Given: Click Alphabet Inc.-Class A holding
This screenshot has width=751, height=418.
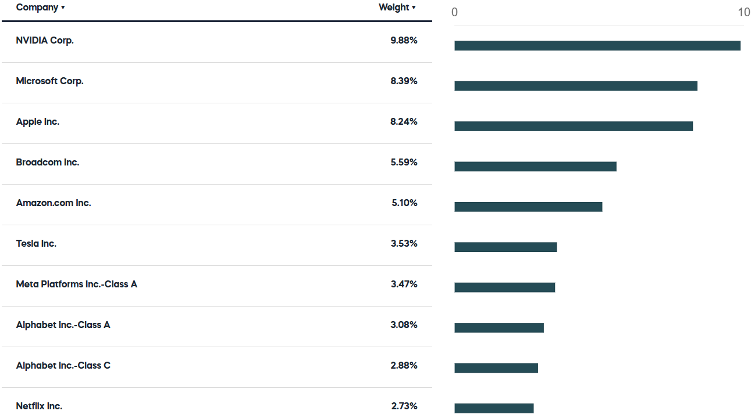Looking at the screenshot, I should pyautogui.click(x=63, y=325).
